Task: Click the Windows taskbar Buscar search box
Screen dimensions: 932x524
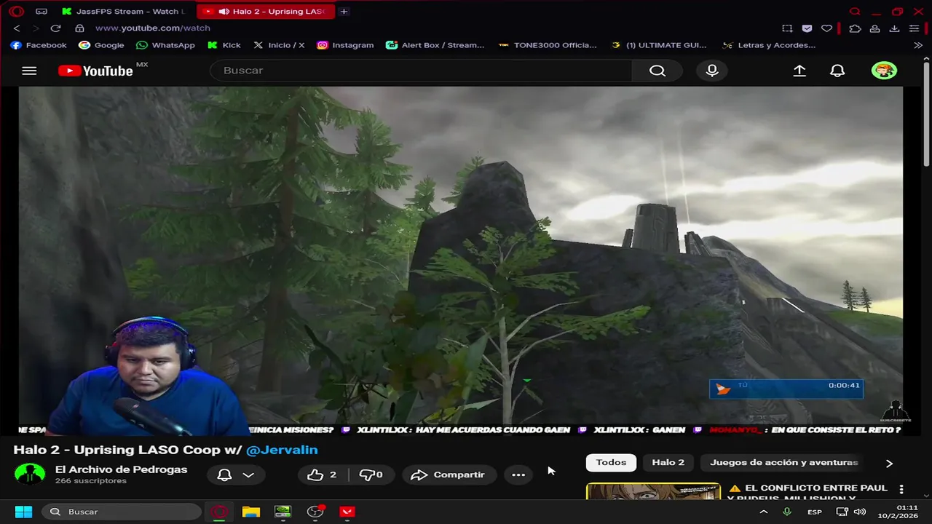Action: coord(121,512)
